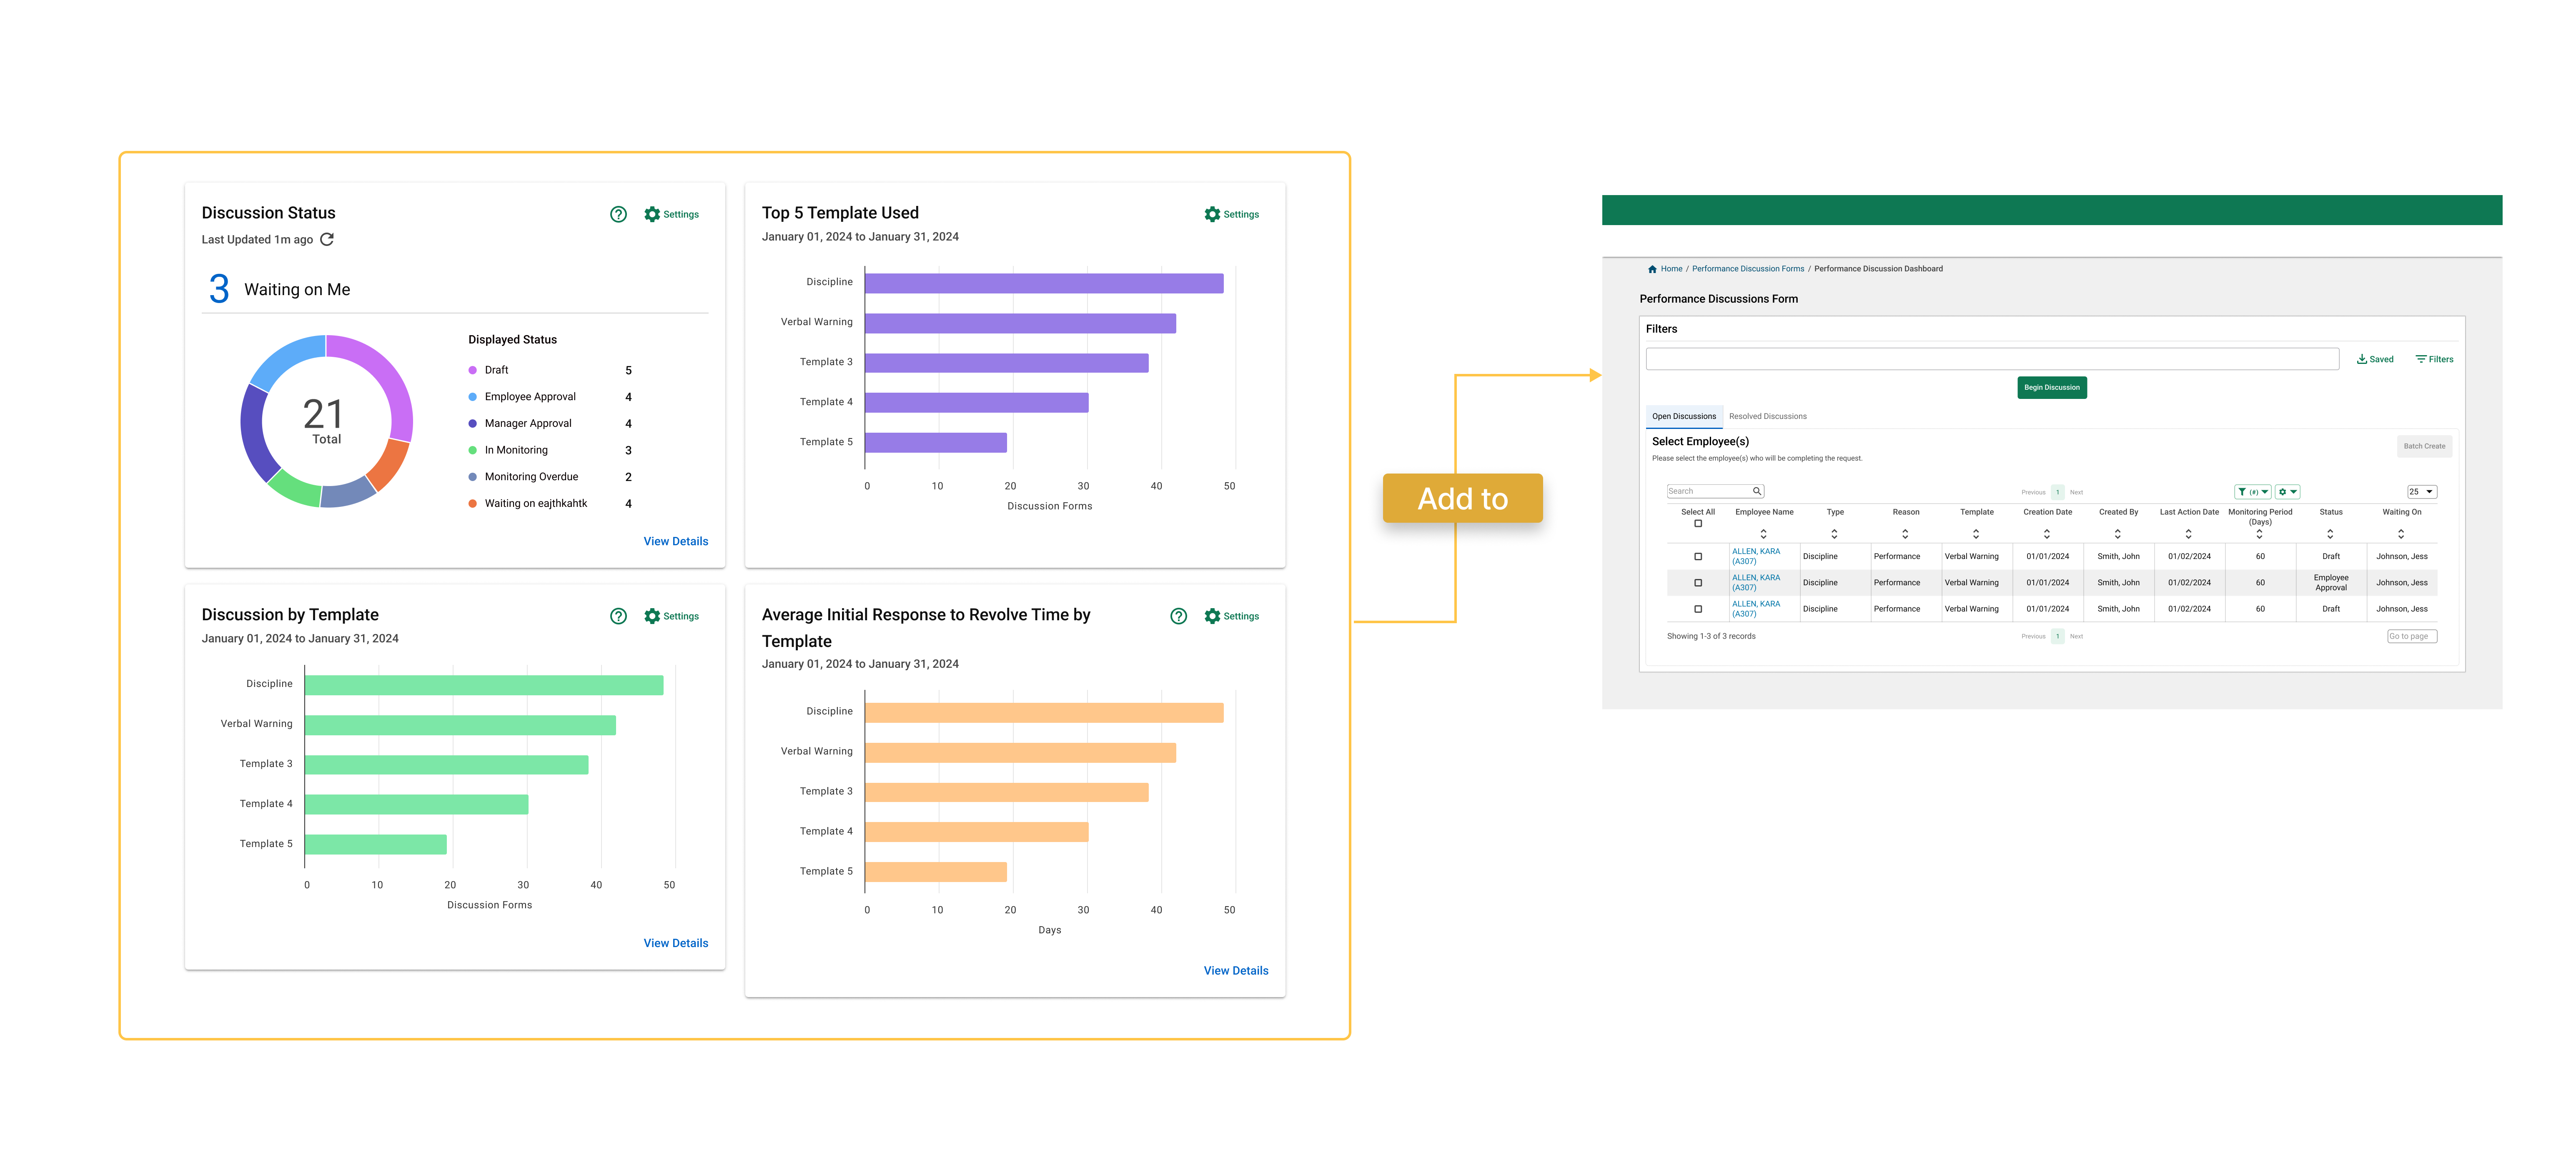Image resolution: width=2576 pixels, height=1173 pixels.
Task: Open Settings gear on Average Initial Response card
Action: (x=1212, y=616)
